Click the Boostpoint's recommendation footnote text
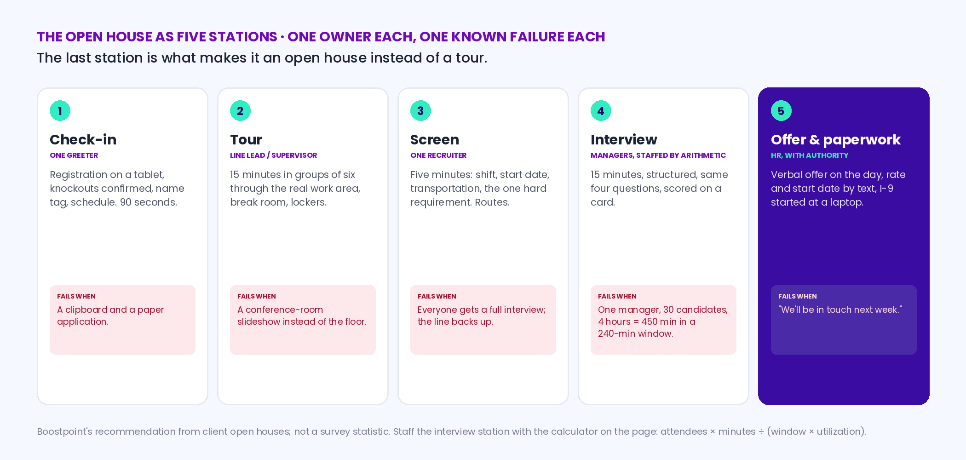Screen dimensions: 966x460 click(x=452, y=431)
